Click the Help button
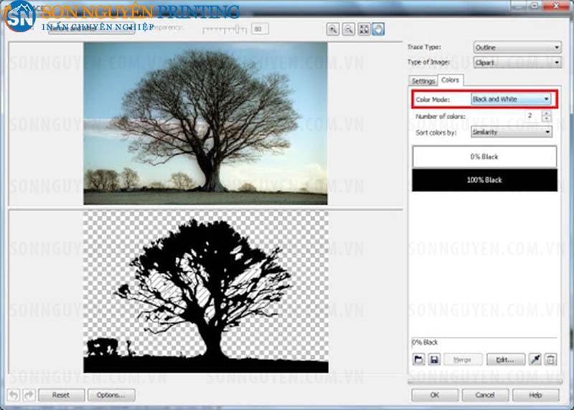 point(535,395)
